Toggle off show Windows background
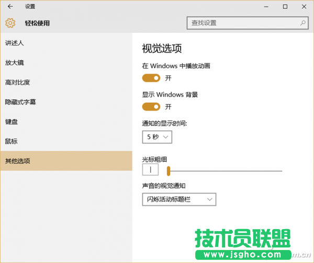The width and height of the screenshot is (314, 263). (x=151, y=106)
